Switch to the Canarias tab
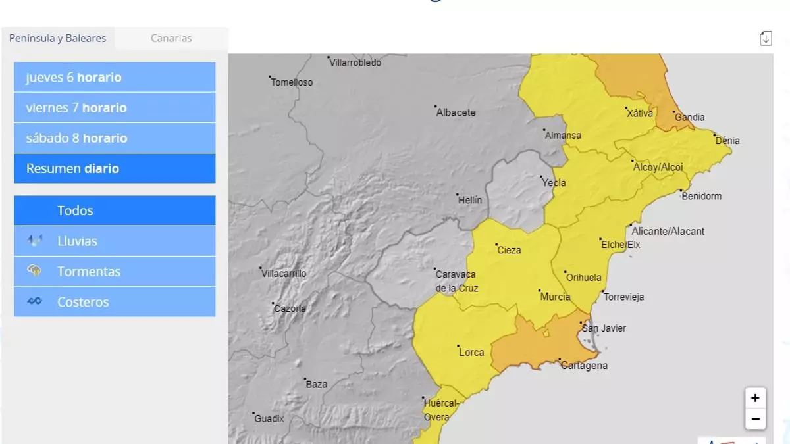 point(171,38)
